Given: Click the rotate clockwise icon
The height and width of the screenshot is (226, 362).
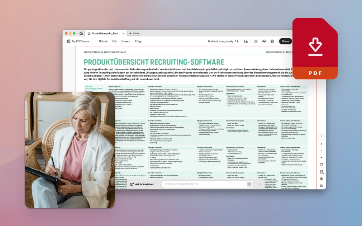Looking at the screenshot, I should click(x=321, y=165).
